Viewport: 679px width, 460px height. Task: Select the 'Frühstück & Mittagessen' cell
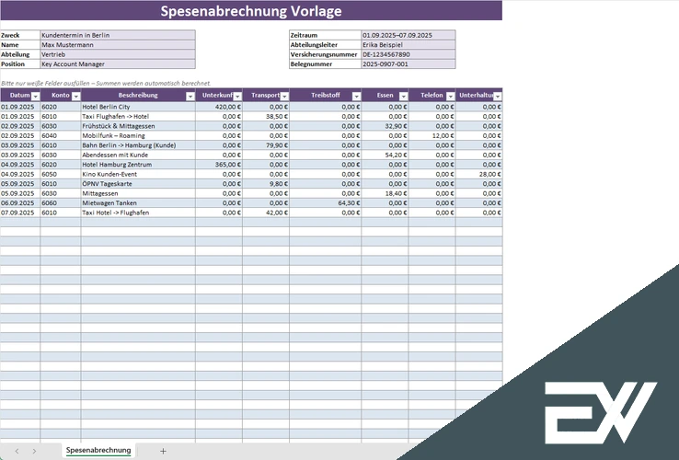[138, 126]
